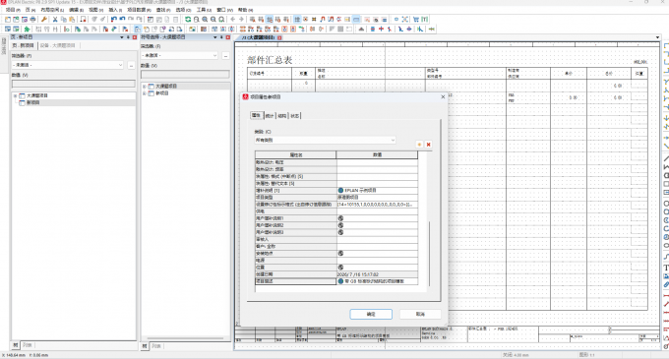Image resolution: width=669 pixels, height=359 pixels.
Task: Click the 取消 button
Action: (420, 314)
